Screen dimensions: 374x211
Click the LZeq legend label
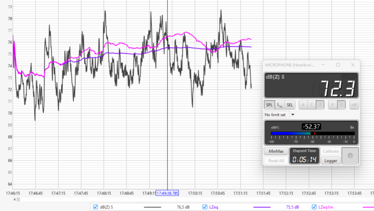tap(214, 207)
